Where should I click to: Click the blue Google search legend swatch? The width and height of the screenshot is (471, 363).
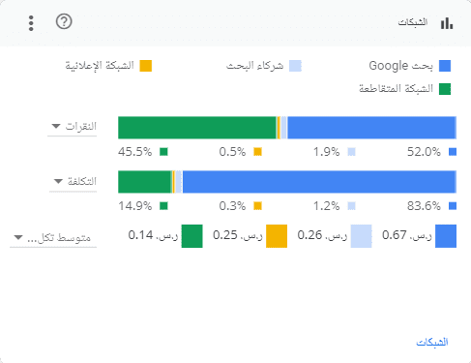pyautogui.click(x=445, y=66)
